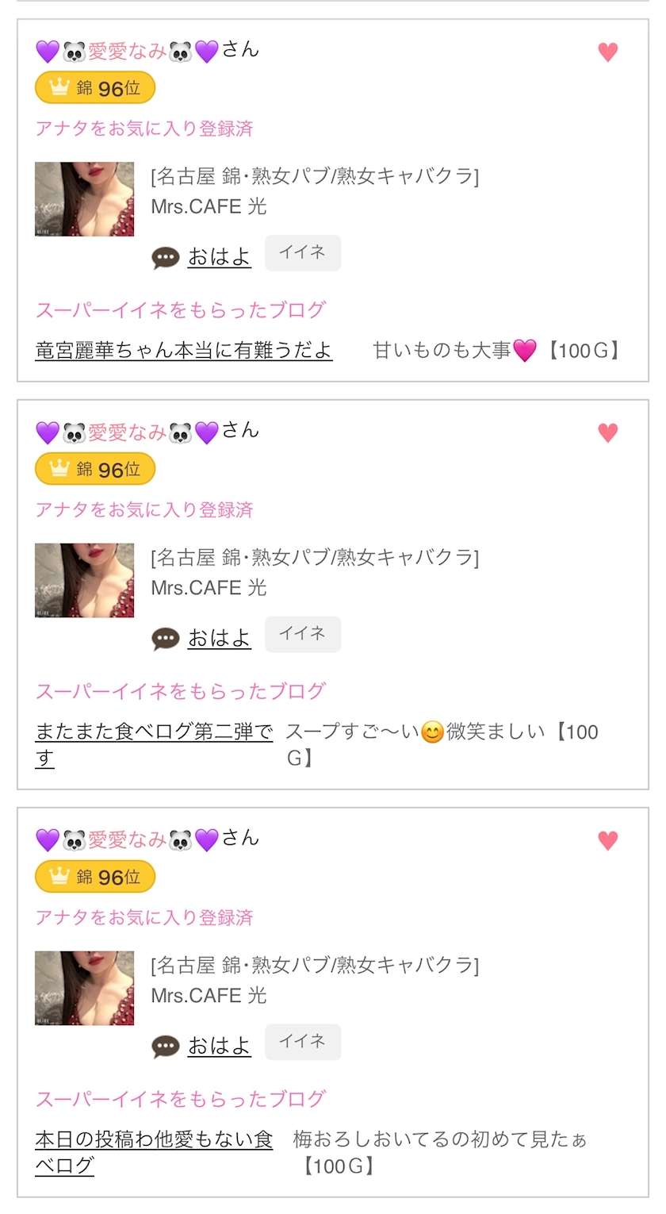Click the 錦 96位 crown badge in second card

[95, 469]
